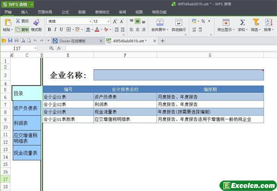Undo the last action
The height and width of the screenshot is (191, 277).
coord(36,41)
